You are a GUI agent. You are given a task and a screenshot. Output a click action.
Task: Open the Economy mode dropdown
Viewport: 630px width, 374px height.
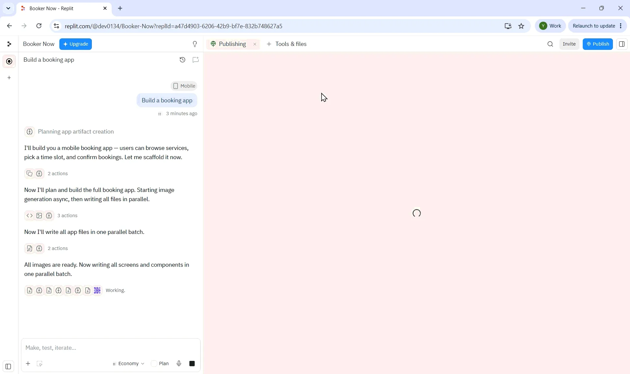click(128, 364)
